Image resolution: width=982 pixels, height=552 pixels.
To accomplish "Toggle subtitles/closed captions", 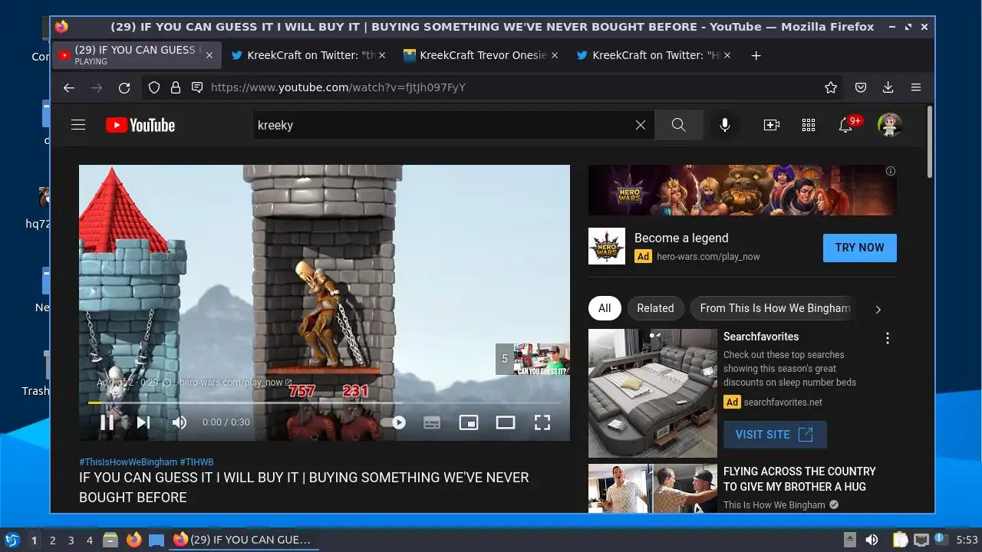I will point(432,422).
